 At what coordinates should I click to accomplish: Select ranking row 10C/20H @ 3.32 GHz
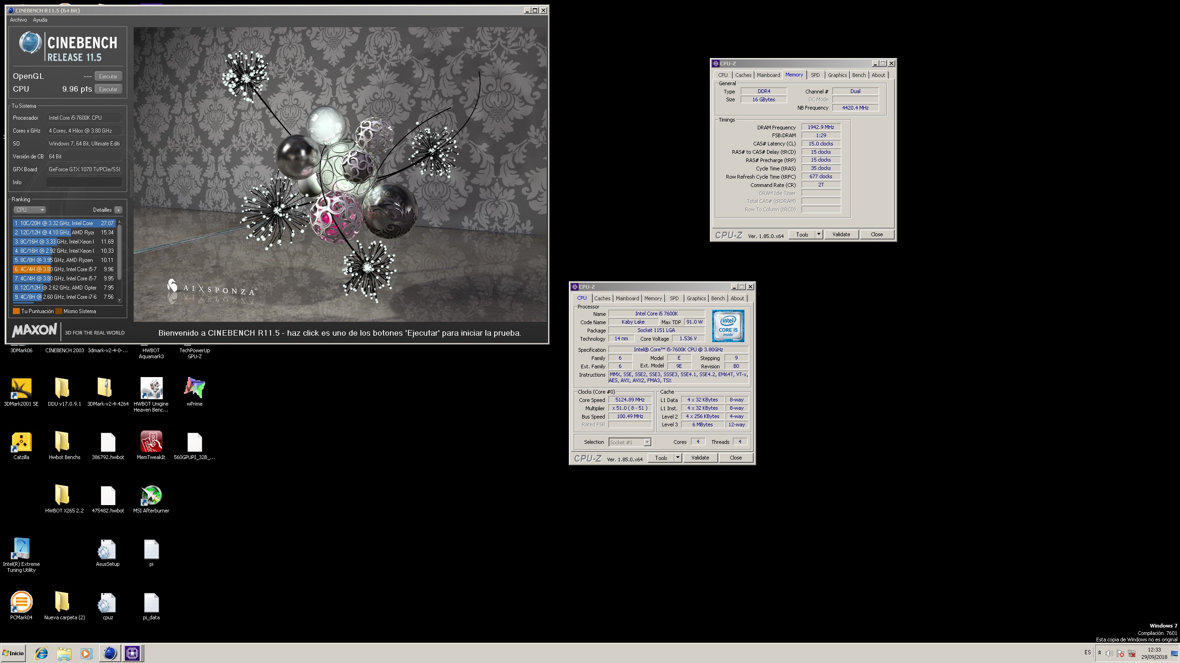point(64,223)
